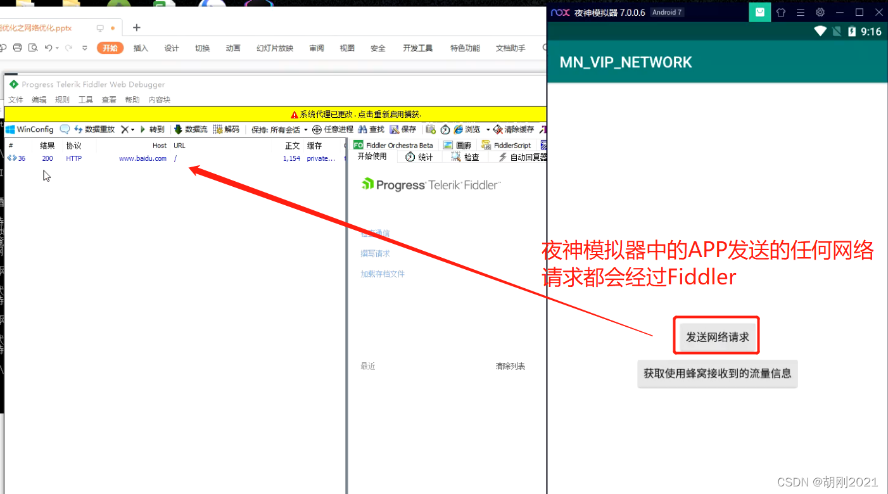The height and width of the screenshot is (494, 888).
Task: Click yellow 系统代理已更改 capture warning bar
Action: (275, 115)
